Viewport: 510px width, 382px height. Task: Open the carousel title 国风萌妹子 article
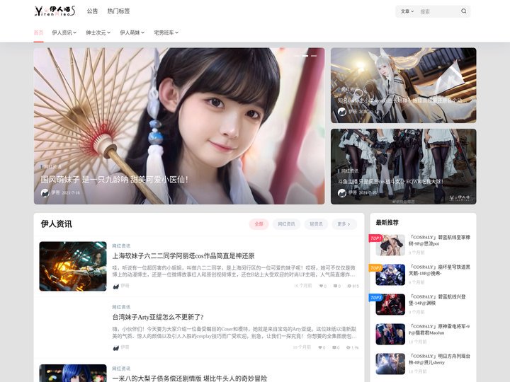pyautogui.click(x=115, y=179)
